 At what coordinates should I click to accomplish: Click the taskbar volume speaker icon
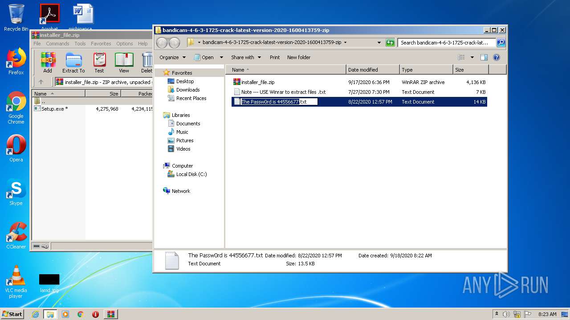[506, 314]
